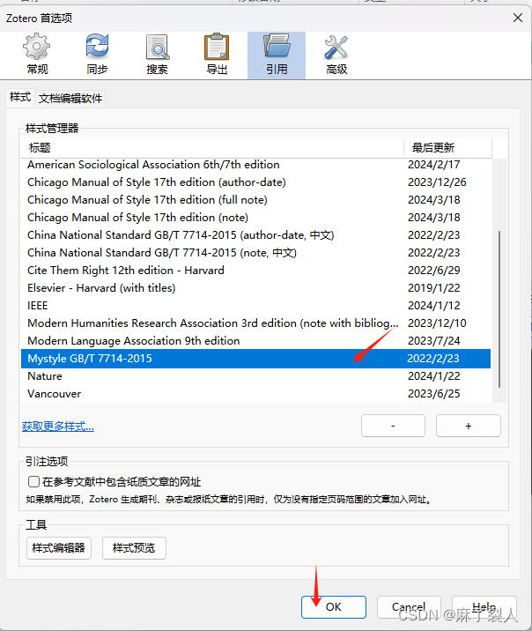This screenshot has height=631, width=532.
Task: Select Chicago Manual of Style (author-date)
Action: tap(255, 182)
